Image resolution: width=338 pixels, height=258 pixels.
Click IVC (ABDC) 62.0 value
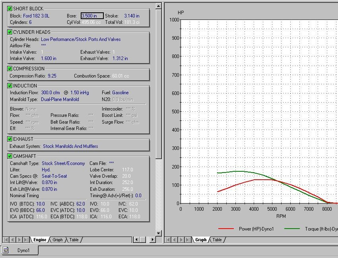pyautogui.click(x=81, y=204)
